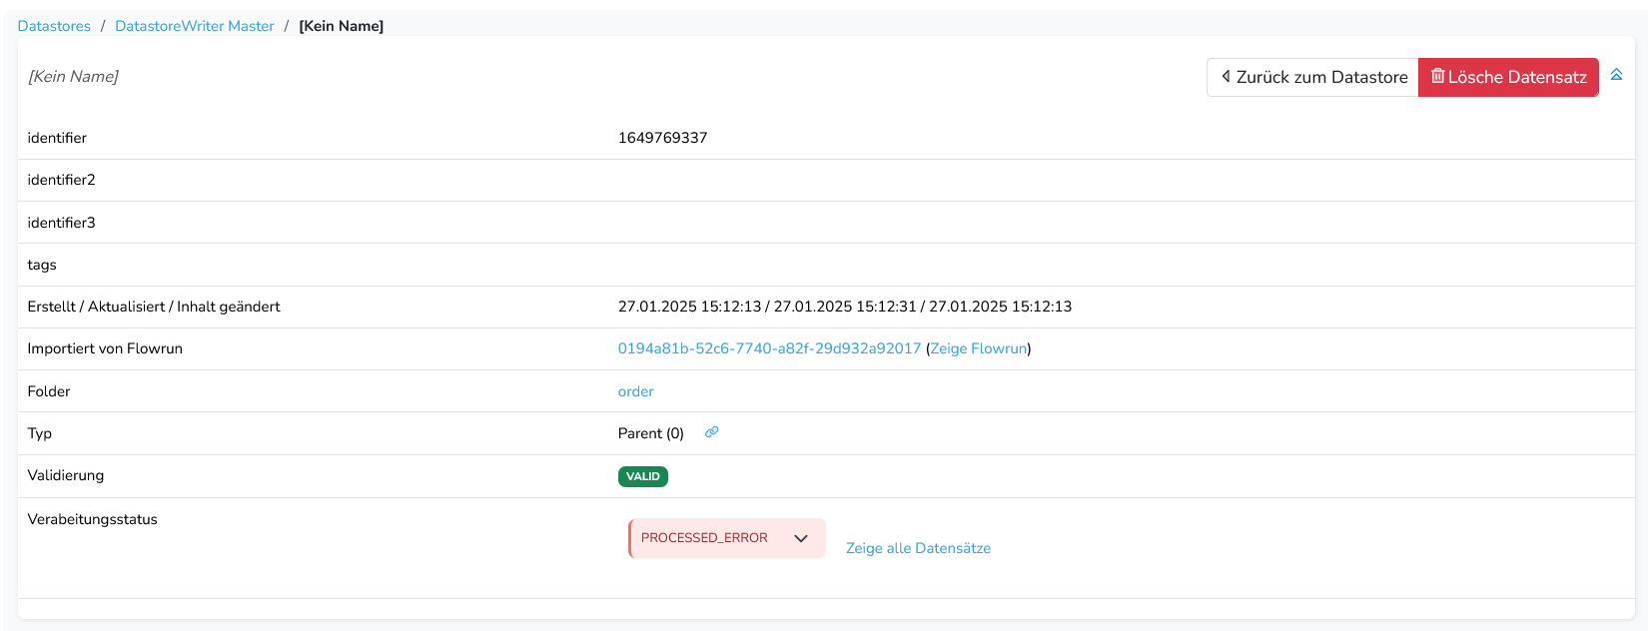
Task: Click identifier value 1649769337
Action: coord(662,138)
